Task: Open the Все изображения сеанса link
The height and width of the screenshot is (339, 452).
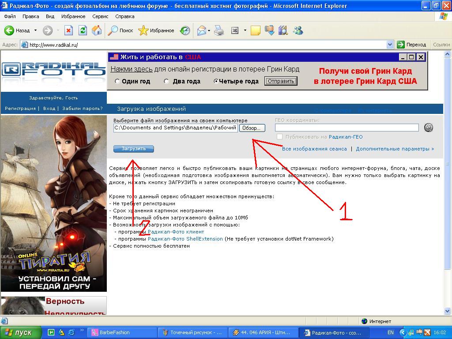Action: (314, 149)
